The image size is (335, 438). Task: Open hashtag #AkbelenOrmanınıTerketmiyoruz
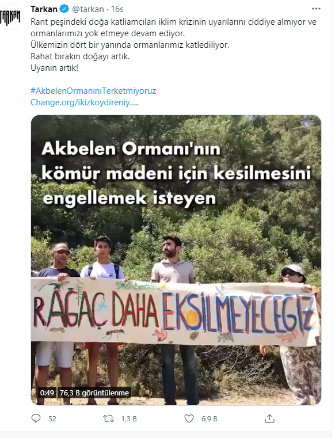[93, 91]
